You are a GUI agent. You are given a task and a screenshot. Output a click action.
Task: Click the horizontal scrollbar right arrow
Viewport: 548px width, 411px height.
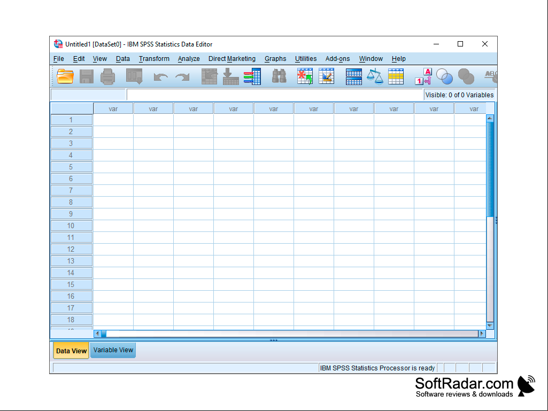482,334
